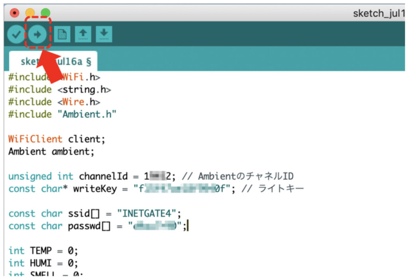Upload the sketch with the arrow button
408x278 pixels.
pos(37,35)
